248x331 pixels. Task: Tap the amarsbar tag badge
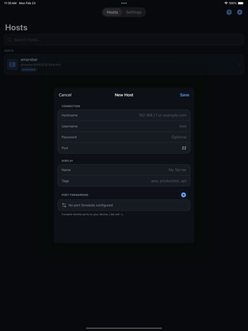click(x=29, y=70)
